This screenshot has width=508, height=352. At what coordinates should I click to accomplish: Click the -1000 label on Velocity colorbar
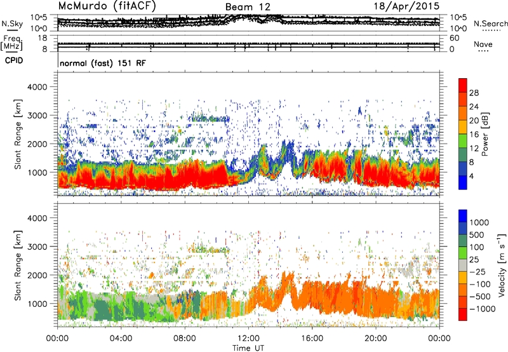tap(482, 309)
